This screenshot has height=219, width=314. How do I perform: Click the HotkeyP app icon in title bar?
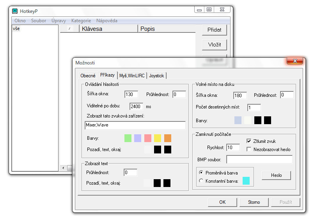click(15, 11)
